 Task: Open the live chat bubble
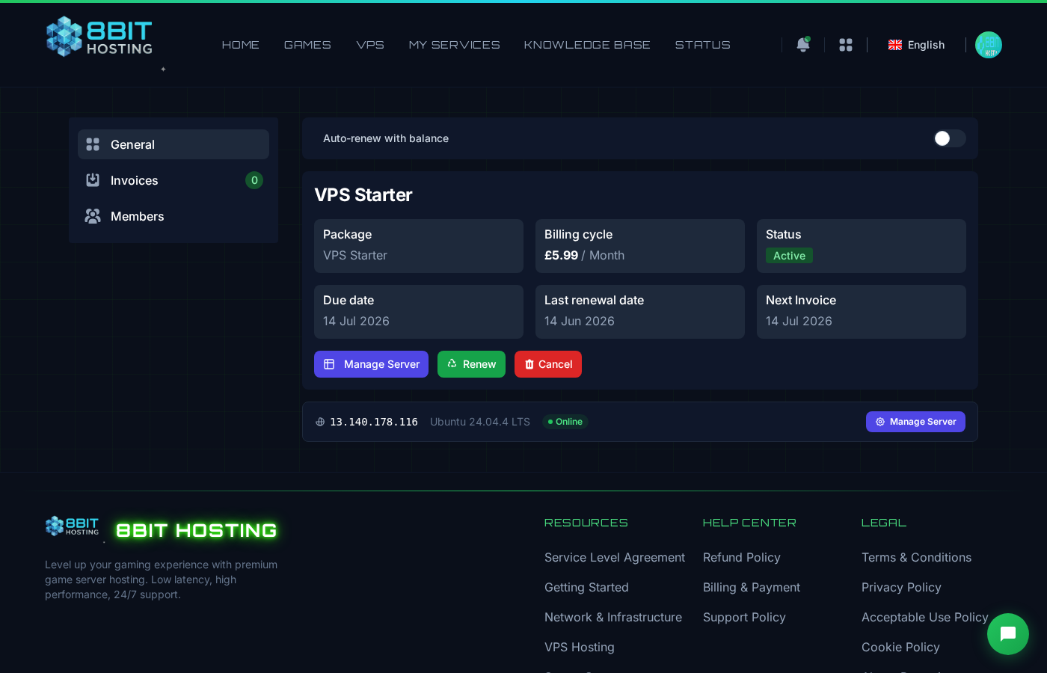(x=1008, y=634)
